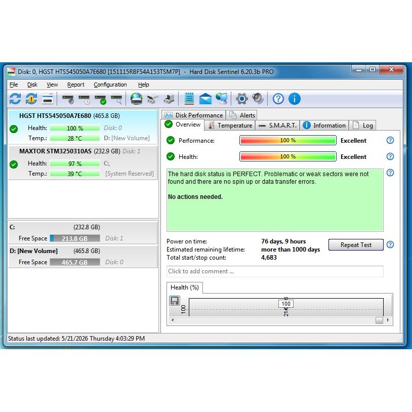Select the D: [New Volume] partition entry

pyautogui.click(x=83, y=257)
